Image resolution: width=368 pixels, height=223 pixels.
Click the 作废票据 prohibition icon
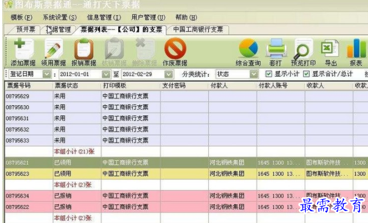point(175,49)
